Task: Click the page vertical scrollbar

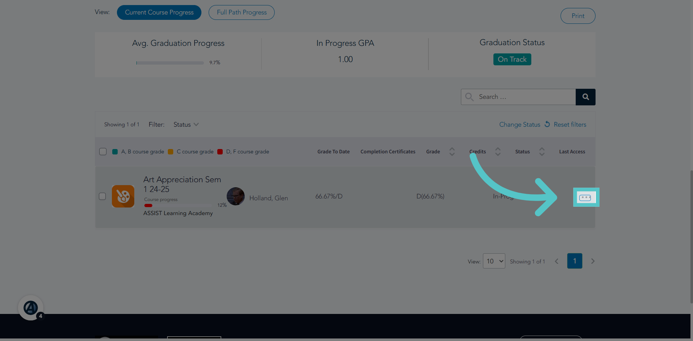Action: tap(691, 236)
